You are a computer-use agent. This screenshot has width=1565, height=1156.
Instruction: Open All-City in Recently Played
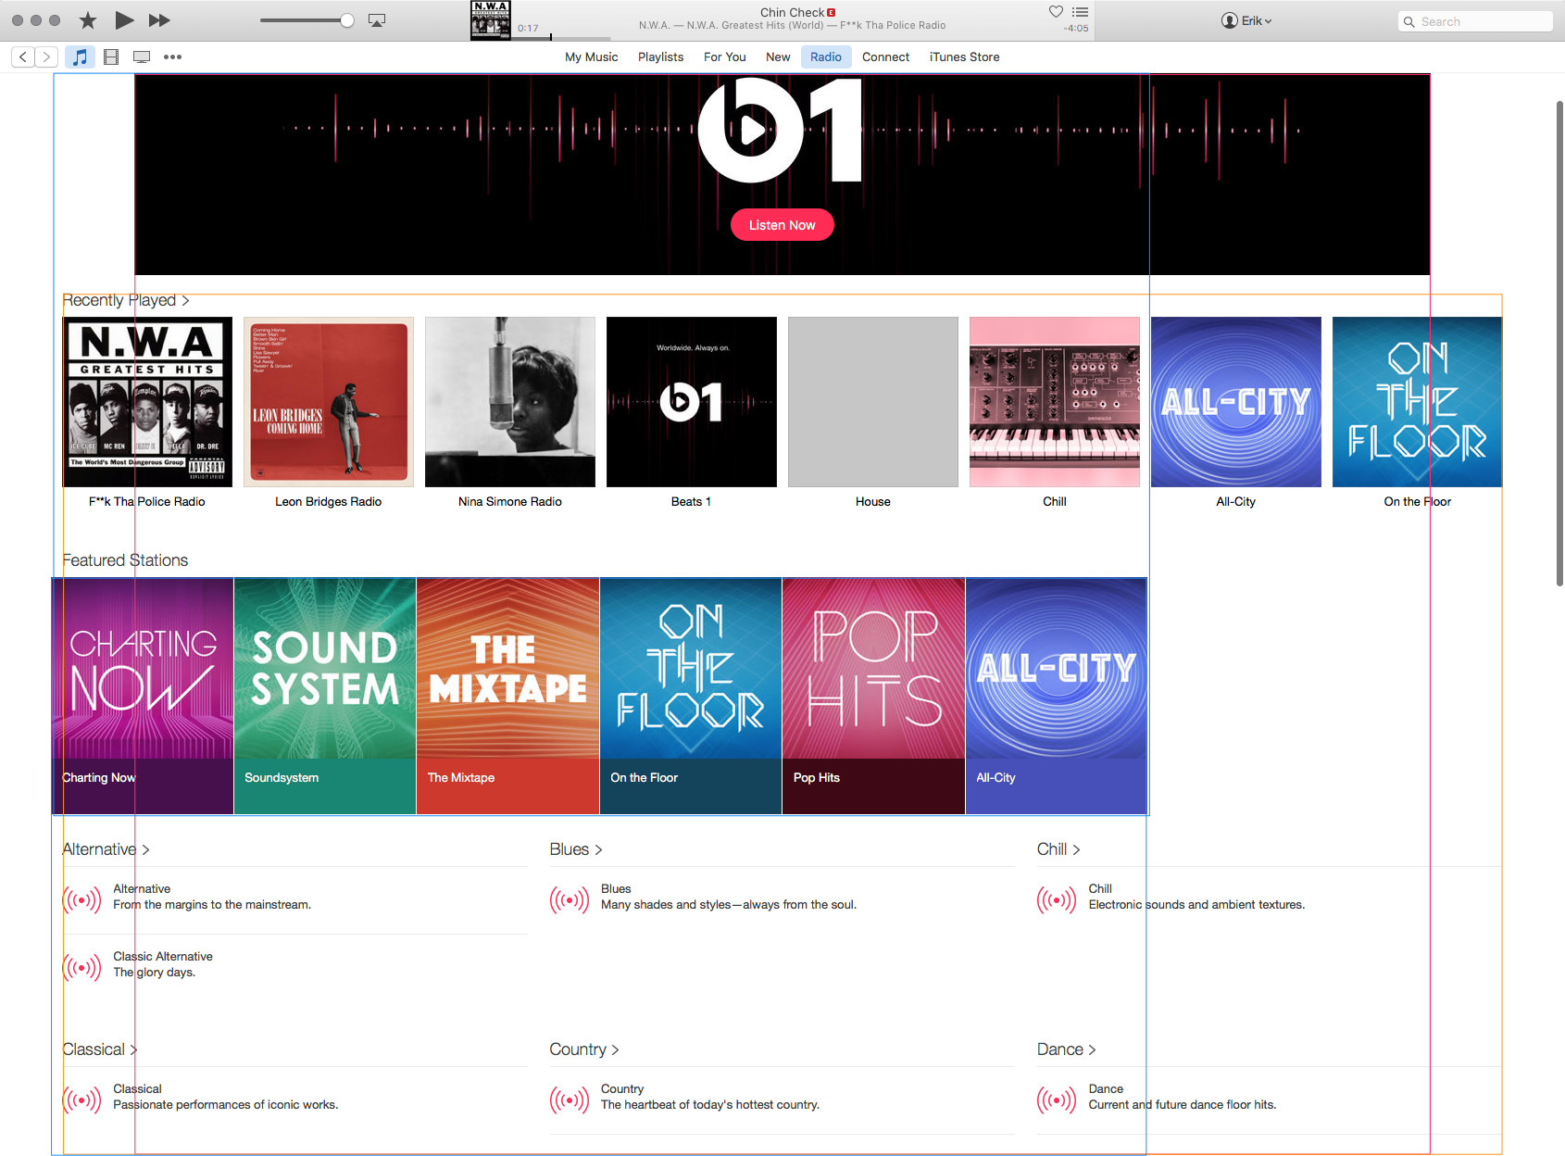(1236, 402)
